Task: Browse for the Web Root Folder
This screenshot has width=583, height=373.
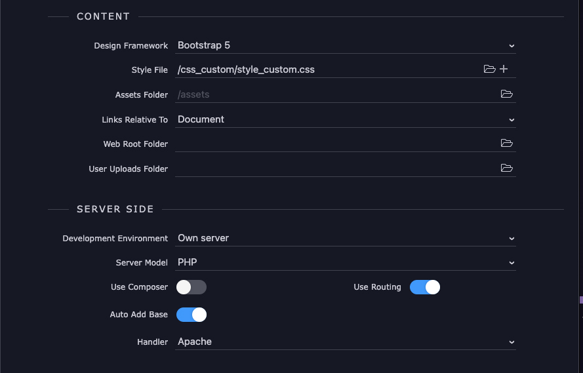Action: point(506,143)
